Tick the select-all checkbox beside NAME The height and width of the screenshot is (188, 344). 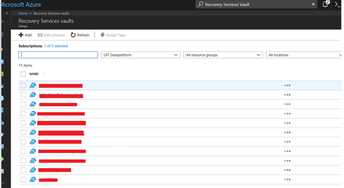[23, 74]
